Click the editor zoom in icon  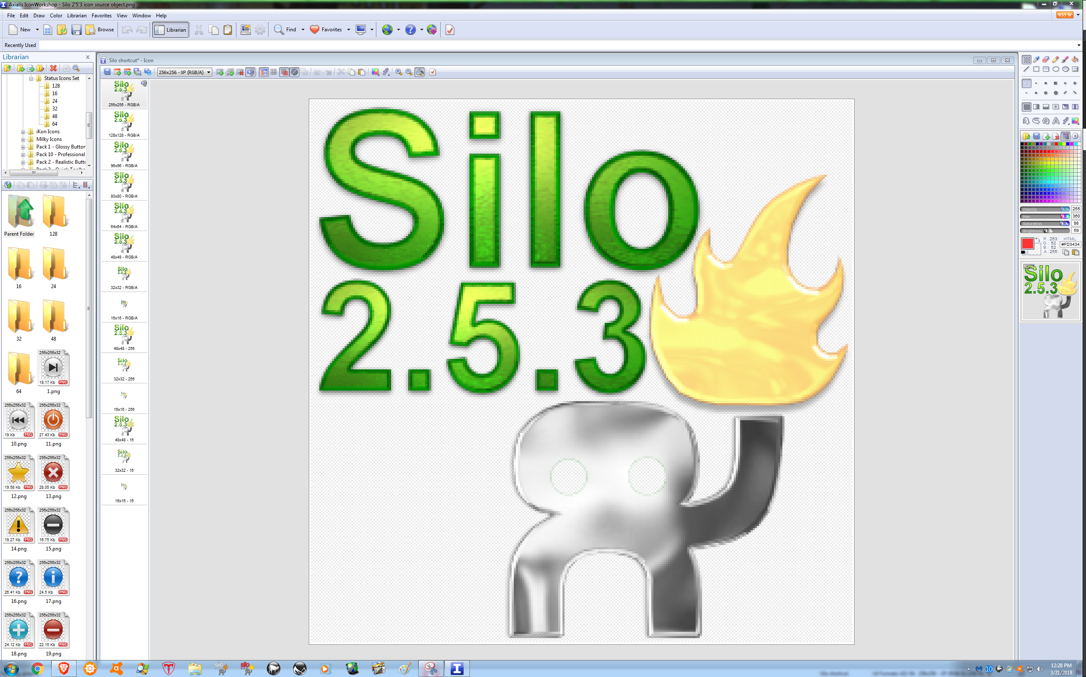(399, 72)
